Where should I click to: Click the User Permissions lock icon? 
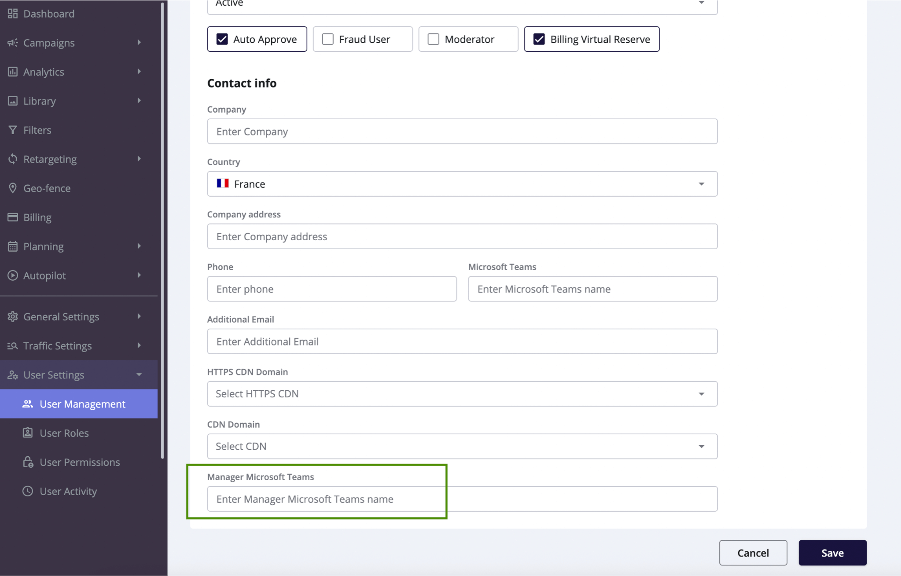click(x=28, y=462)
